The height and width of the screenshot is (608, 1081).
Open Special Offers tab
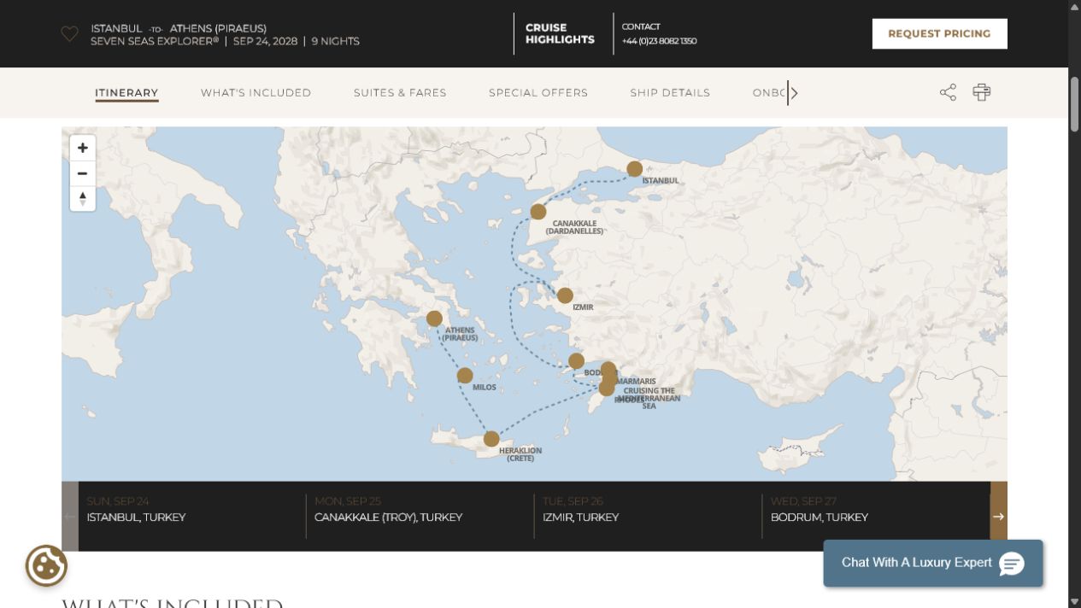tap(538, 93)
